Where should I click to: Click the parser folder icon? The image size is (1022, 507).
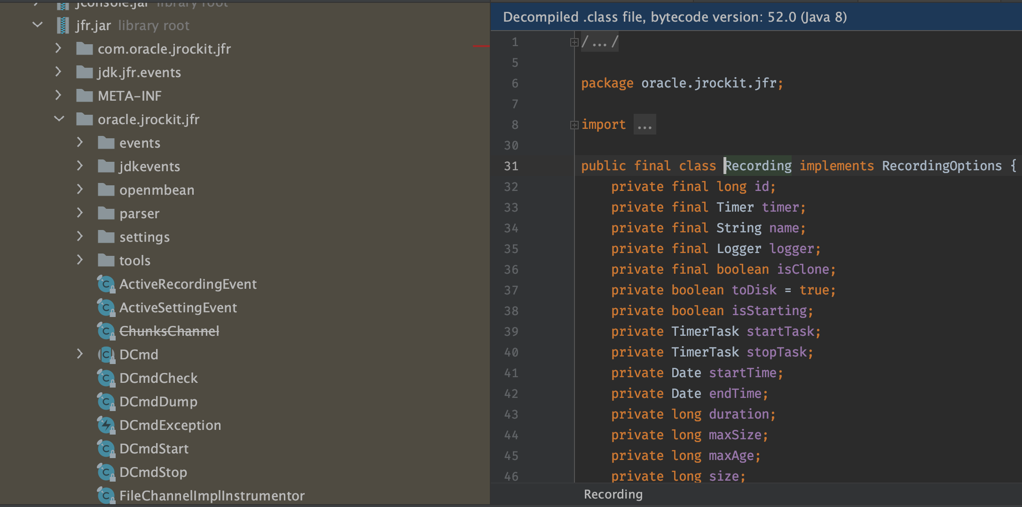click(106, 214)
